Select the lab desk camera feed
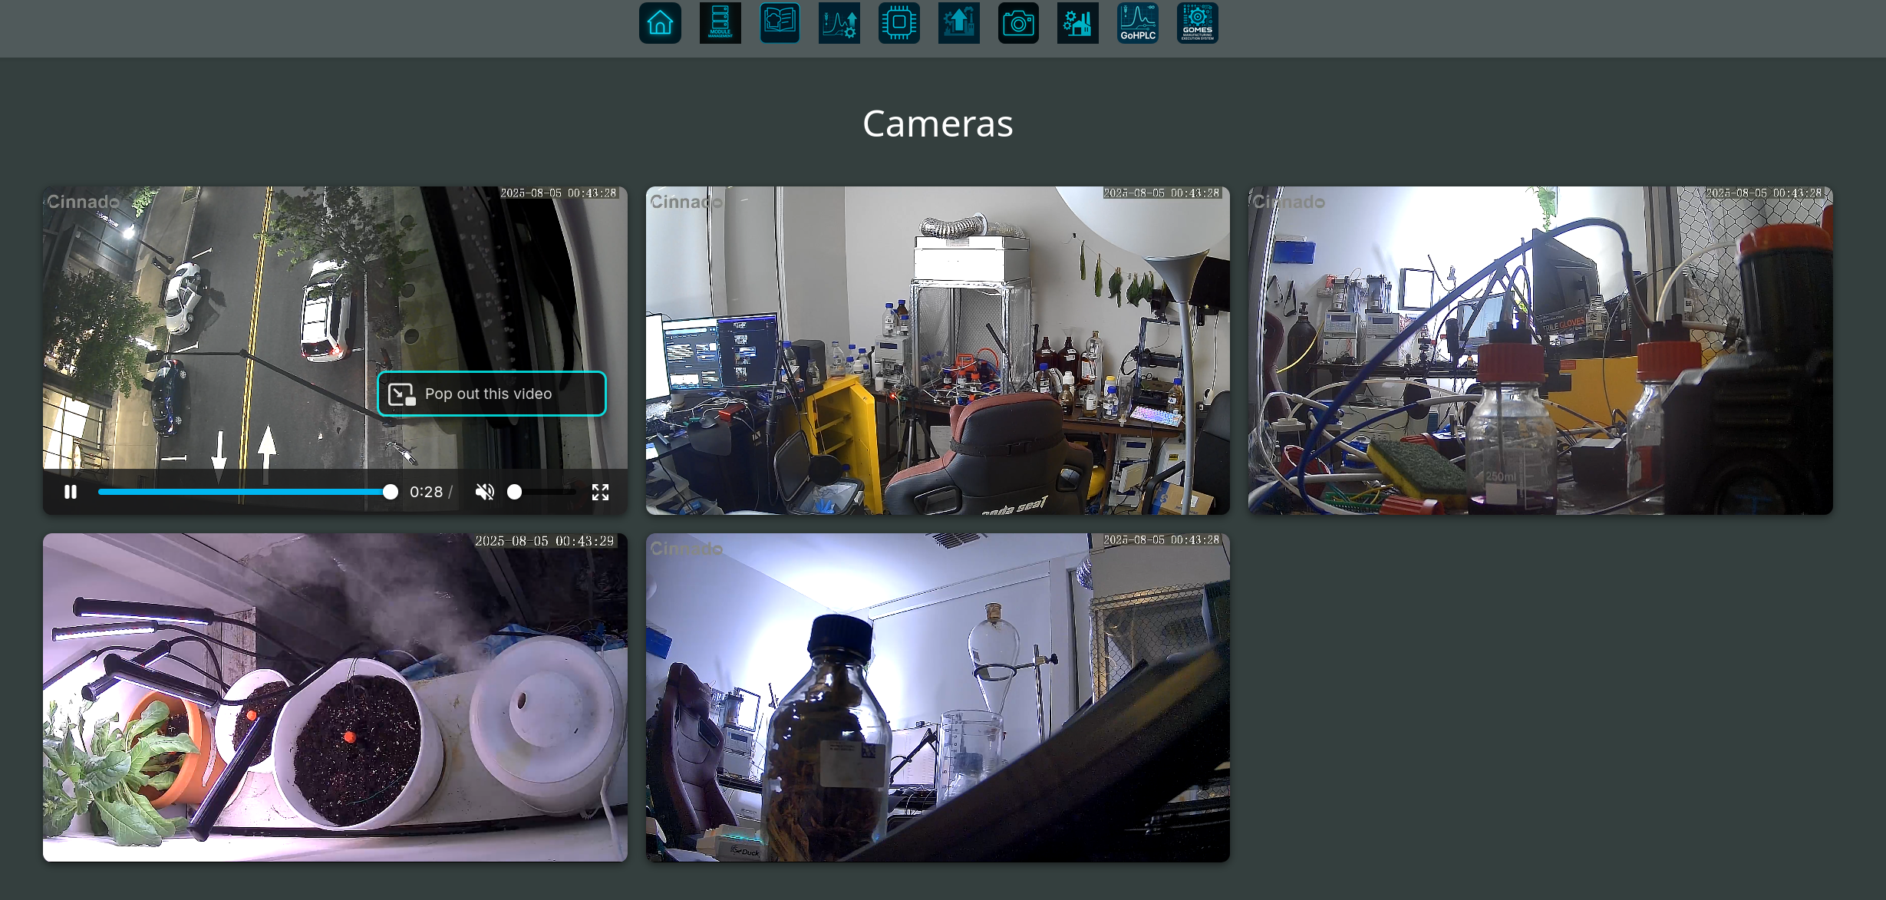Image resolution: width=1886 pixels, height=900 pixels. click(938, 351)
